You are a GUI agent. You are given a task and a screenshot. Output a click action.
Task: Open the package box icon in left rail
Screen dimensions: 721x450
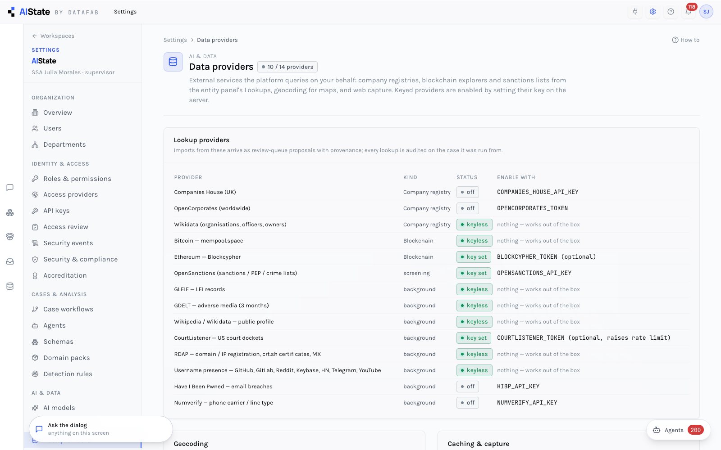coord(10,237)
